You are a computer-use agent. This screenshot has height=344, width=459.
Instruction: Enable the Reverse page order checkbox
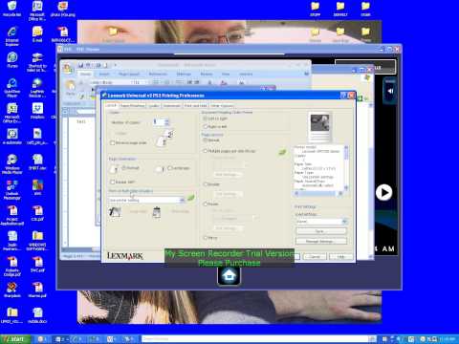[112, 143]
